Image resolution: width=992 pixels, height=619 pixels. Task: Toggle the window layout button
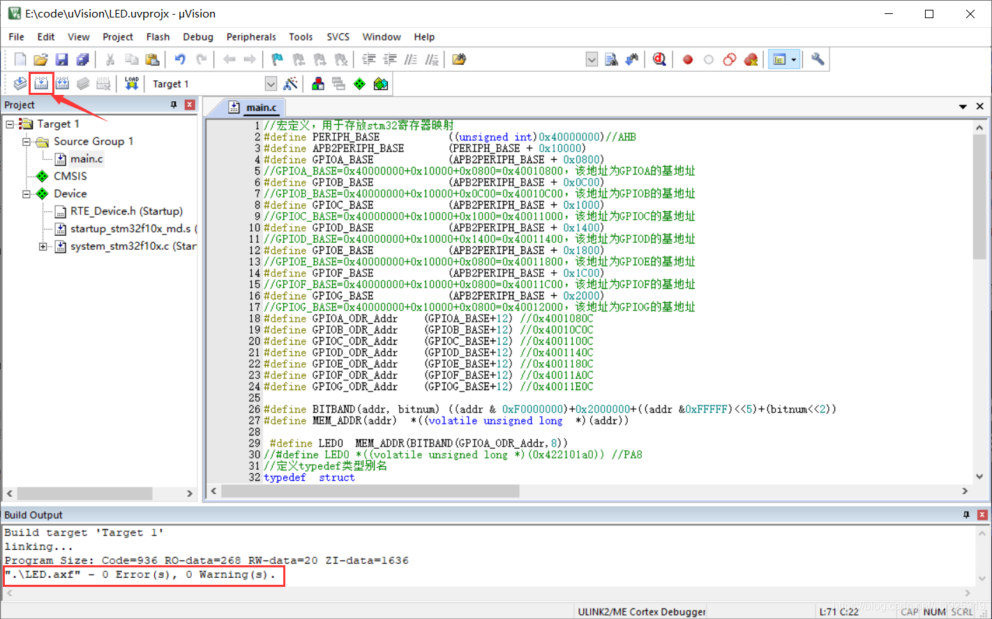[779, 59]
